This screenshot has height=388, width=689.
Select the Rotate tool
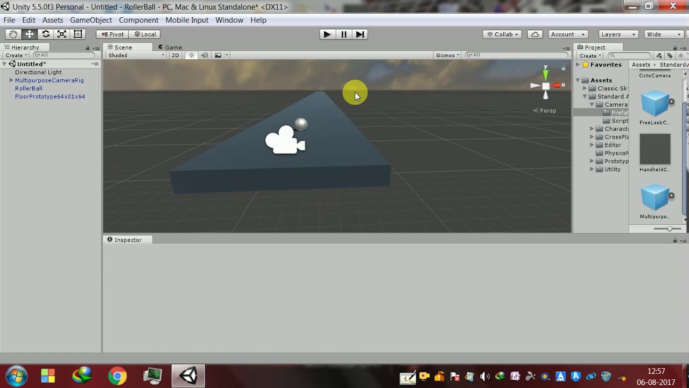click(x=46, y=34)
